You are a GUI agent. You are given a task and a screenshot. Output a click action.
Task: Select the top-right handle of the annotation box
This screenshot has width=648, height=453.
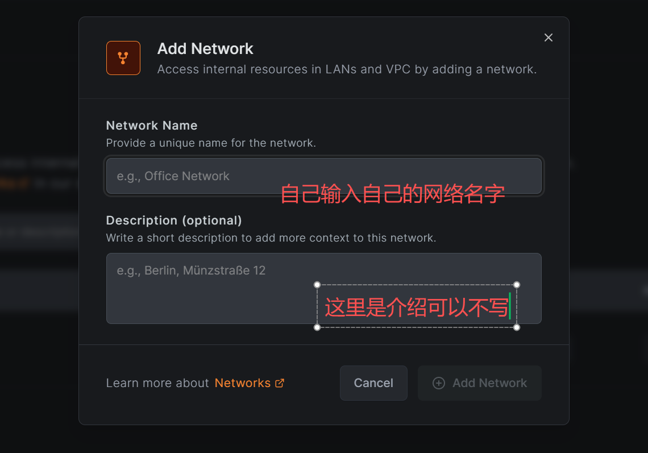click(517, 285)
